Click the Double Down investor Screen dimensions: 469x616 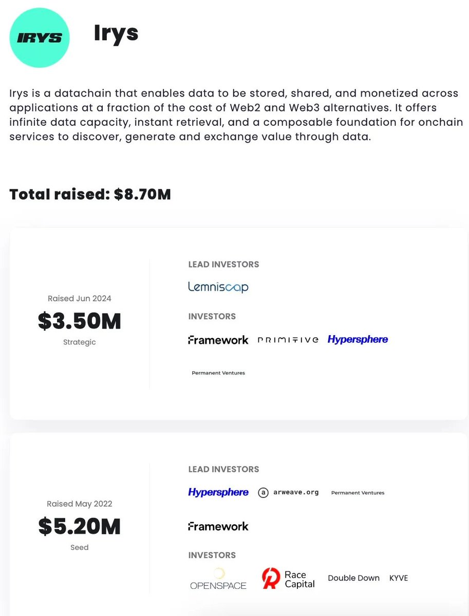(x=354, y=578)
